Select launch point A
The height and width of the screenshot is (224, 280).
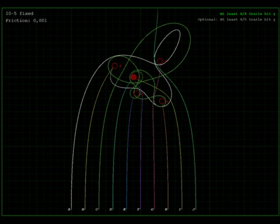point(69,209)
